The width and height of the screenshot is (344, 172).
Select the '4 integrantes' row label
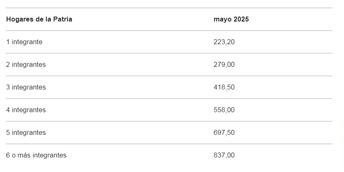(x=26, y=110)
